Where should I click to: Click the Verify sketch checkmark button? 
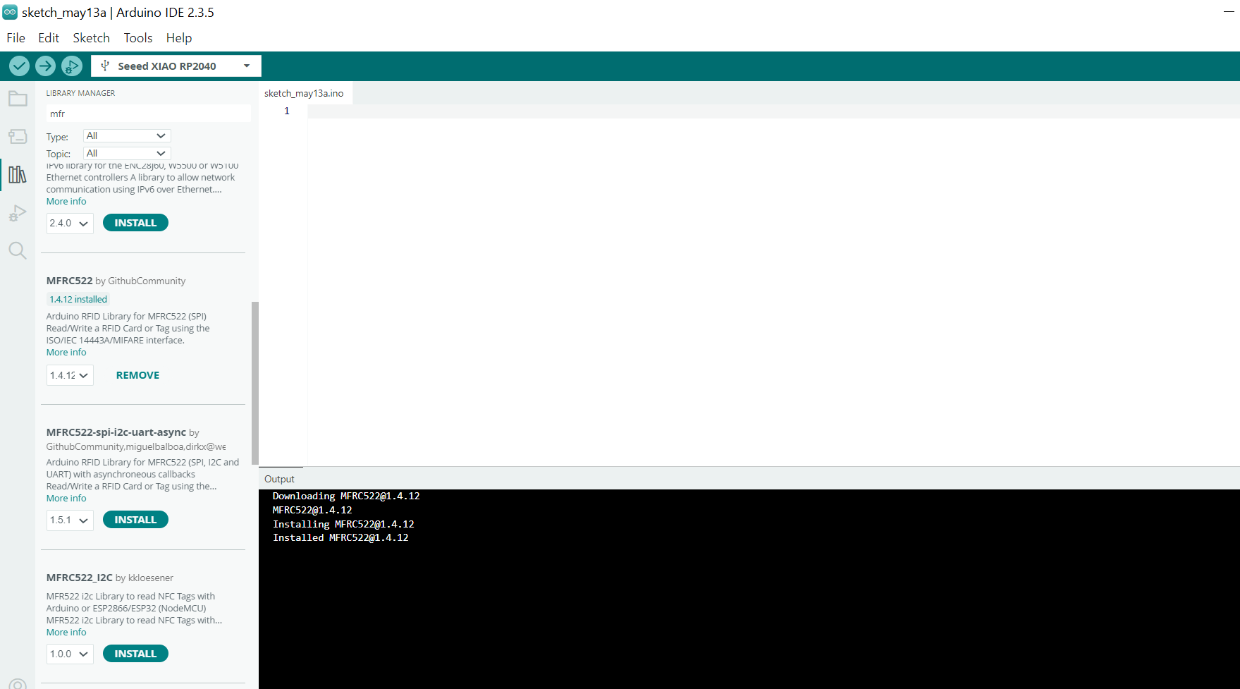[x=19, y=66]
